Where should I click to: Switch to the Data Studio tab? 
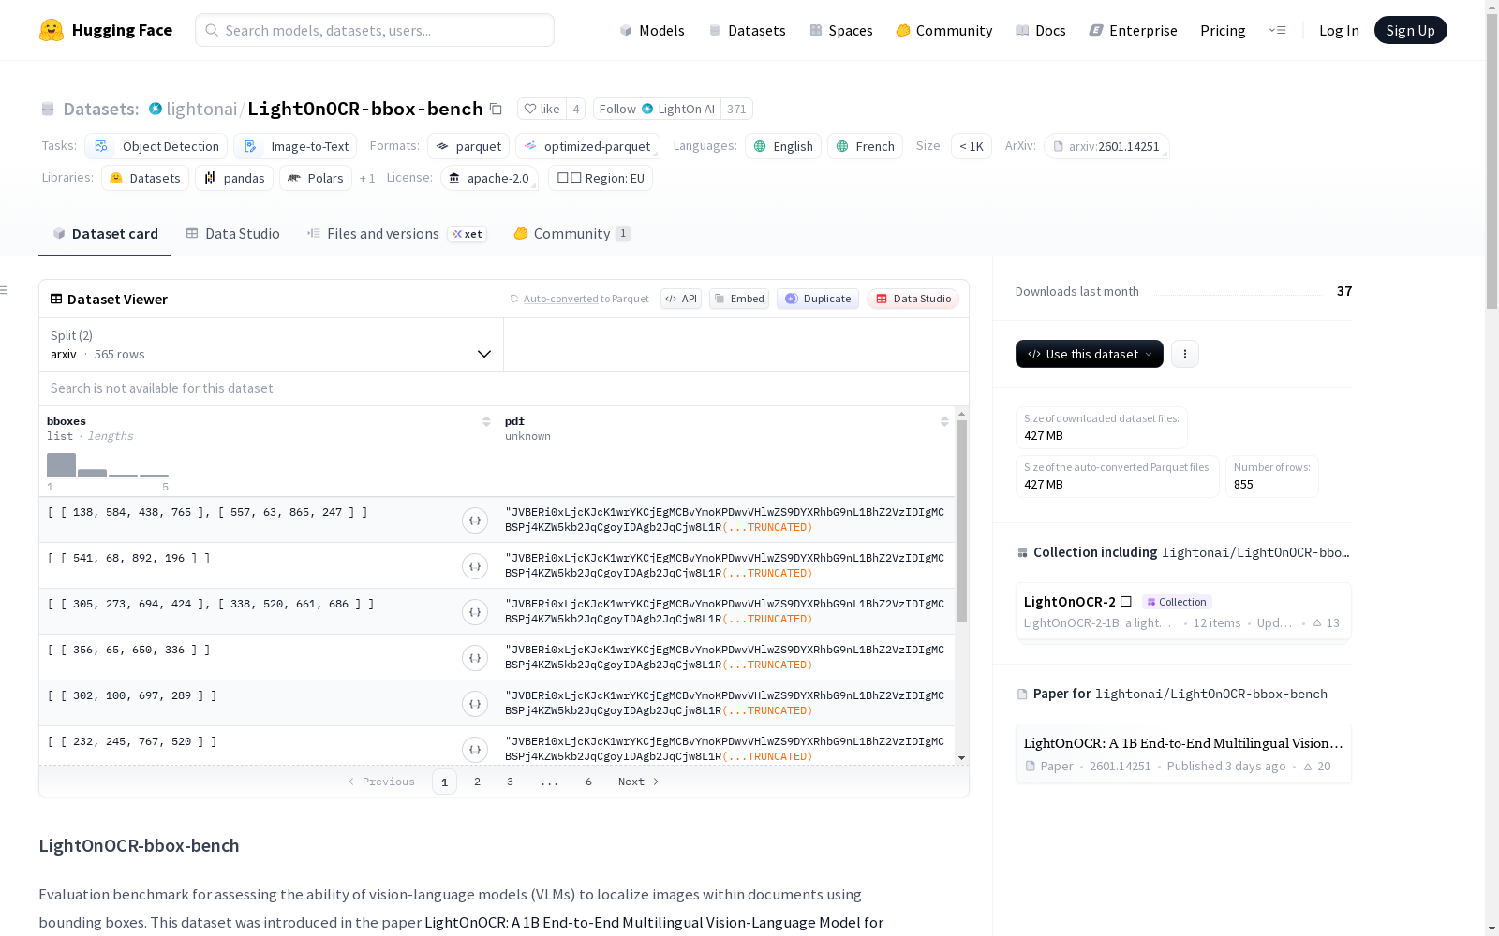pyautogui.click(x=232, y=234)
